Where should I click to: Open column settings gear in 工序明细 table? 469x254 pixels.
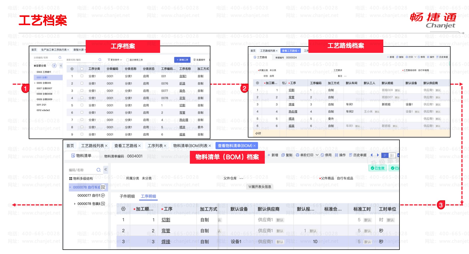(x=123, y=209)
